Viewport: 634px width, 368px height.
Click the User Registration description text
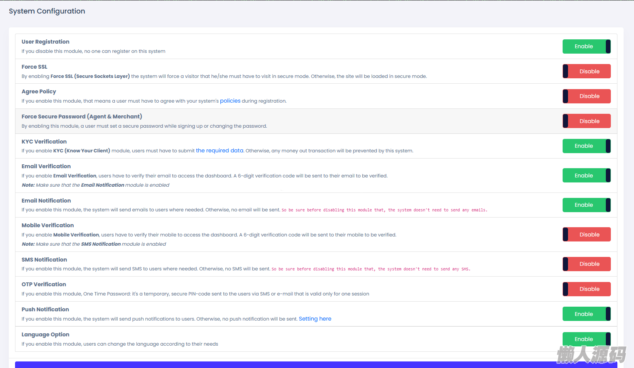point(93,51)
